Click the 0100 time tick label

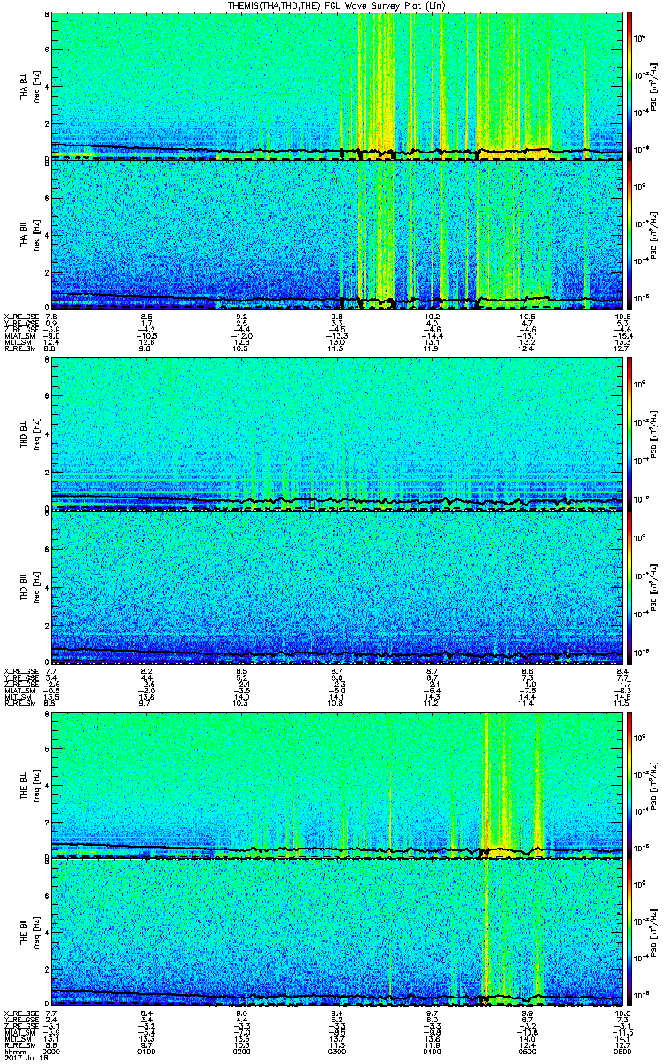pyautogui.click(x=147, y=1052)
